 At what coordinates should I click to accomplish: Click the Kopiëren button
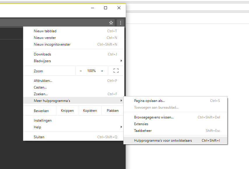point(90,111)
